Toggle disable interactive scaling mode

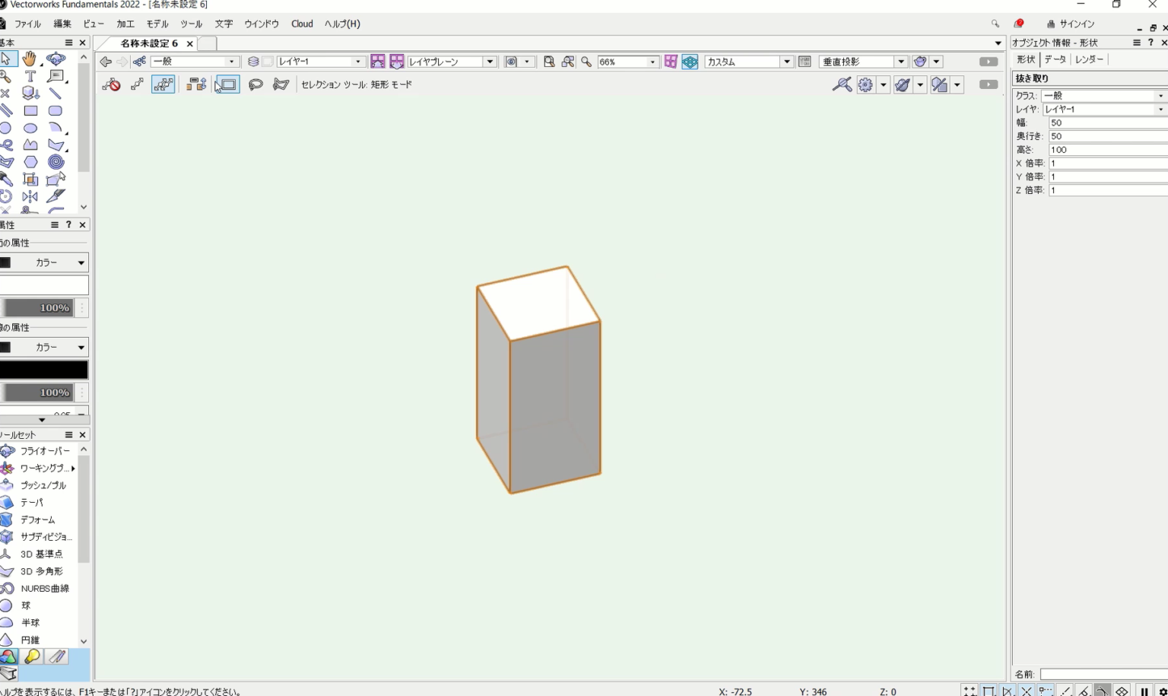click(112, 84)
